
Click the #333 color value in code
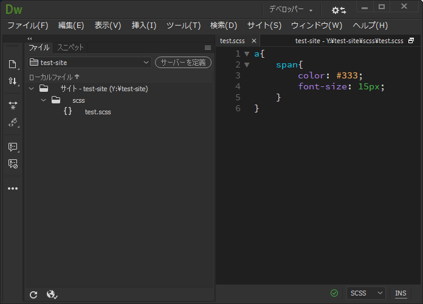point(347,75)
